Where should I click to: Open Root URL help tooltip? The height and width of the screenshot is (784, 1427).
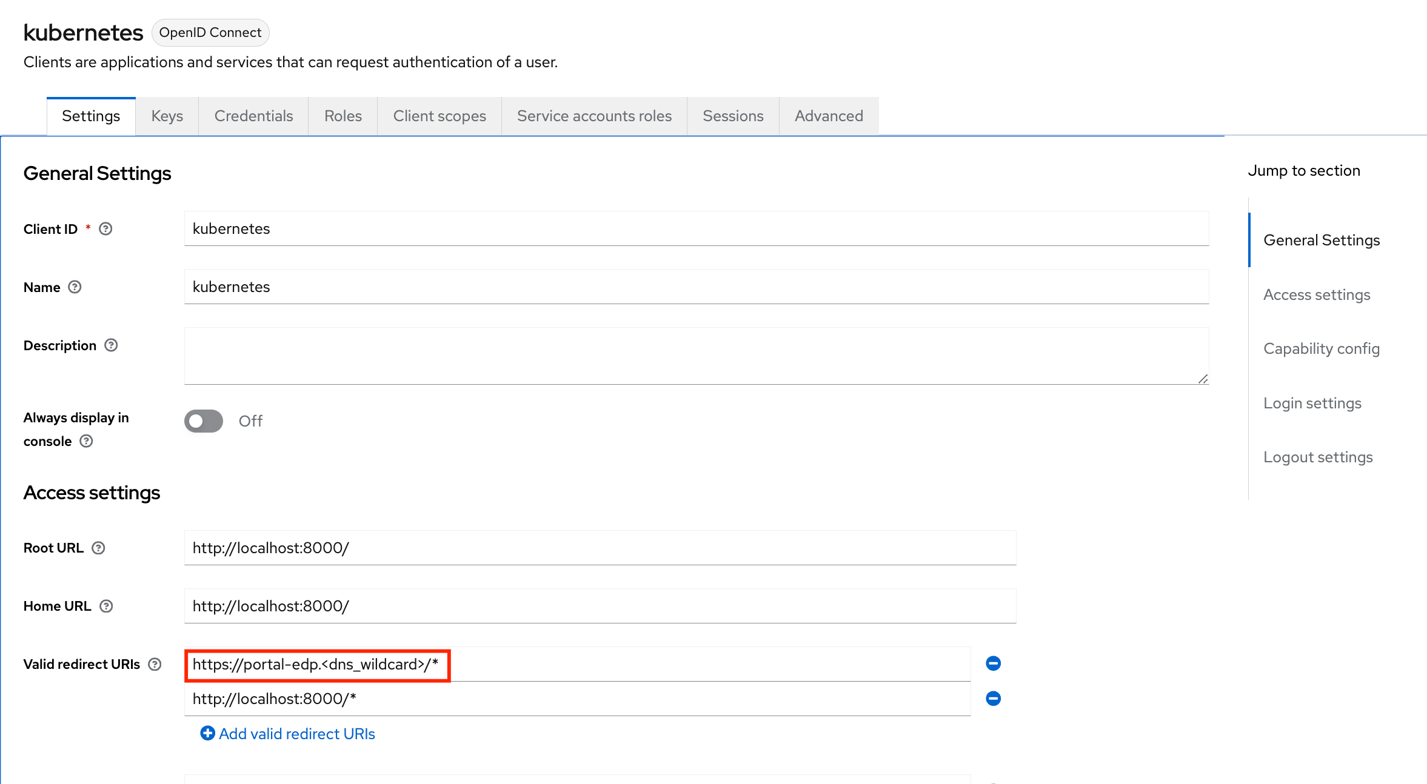pyautogui.click(x=99, y=548)
